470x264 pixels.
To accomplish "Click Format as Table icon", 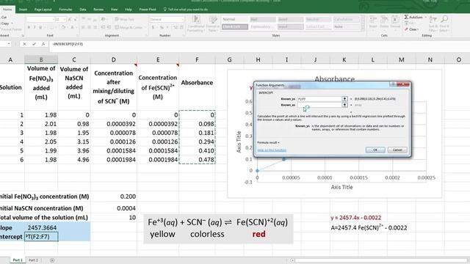I will click(x=213, y=21).
